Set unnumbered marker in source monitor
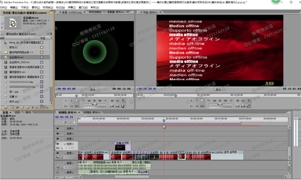 [x=77, y=101]
